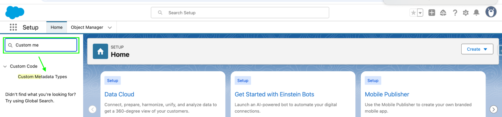Click the 'SETUP' label above Home title
This screenshot has width=502, height=117.
click(x=117, y=47)
